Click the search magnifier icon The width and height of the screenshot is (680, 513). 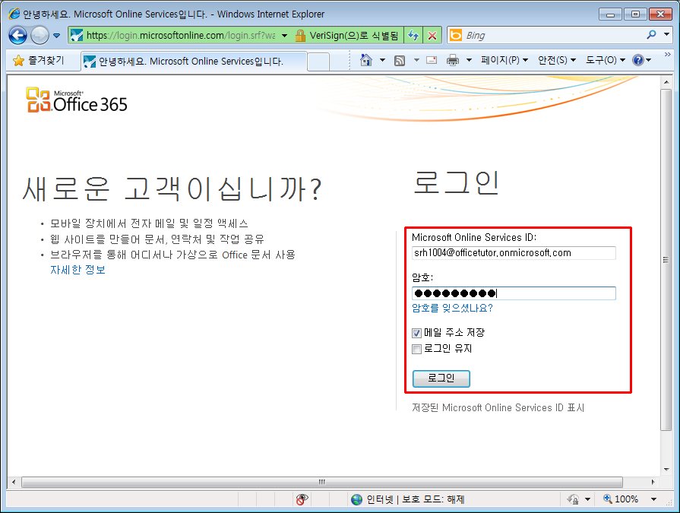[651, 35]
